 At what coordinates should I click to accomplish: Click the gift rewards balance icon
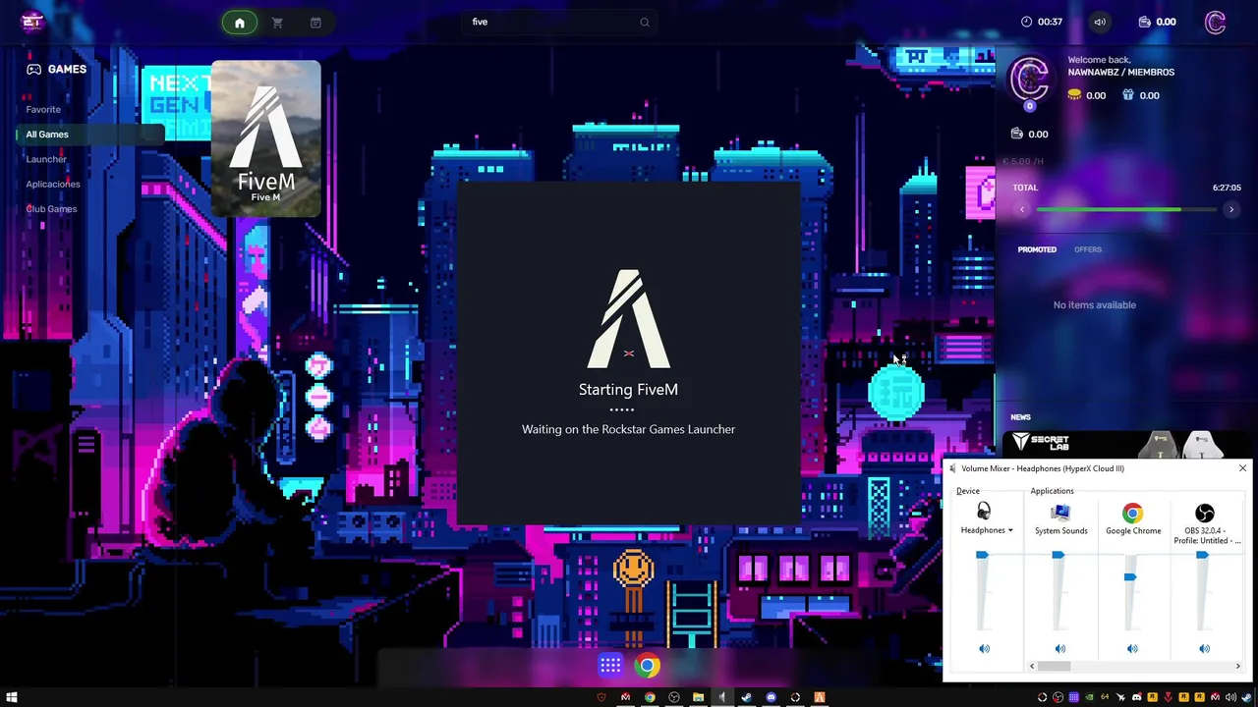click(x=1127, y=95)
